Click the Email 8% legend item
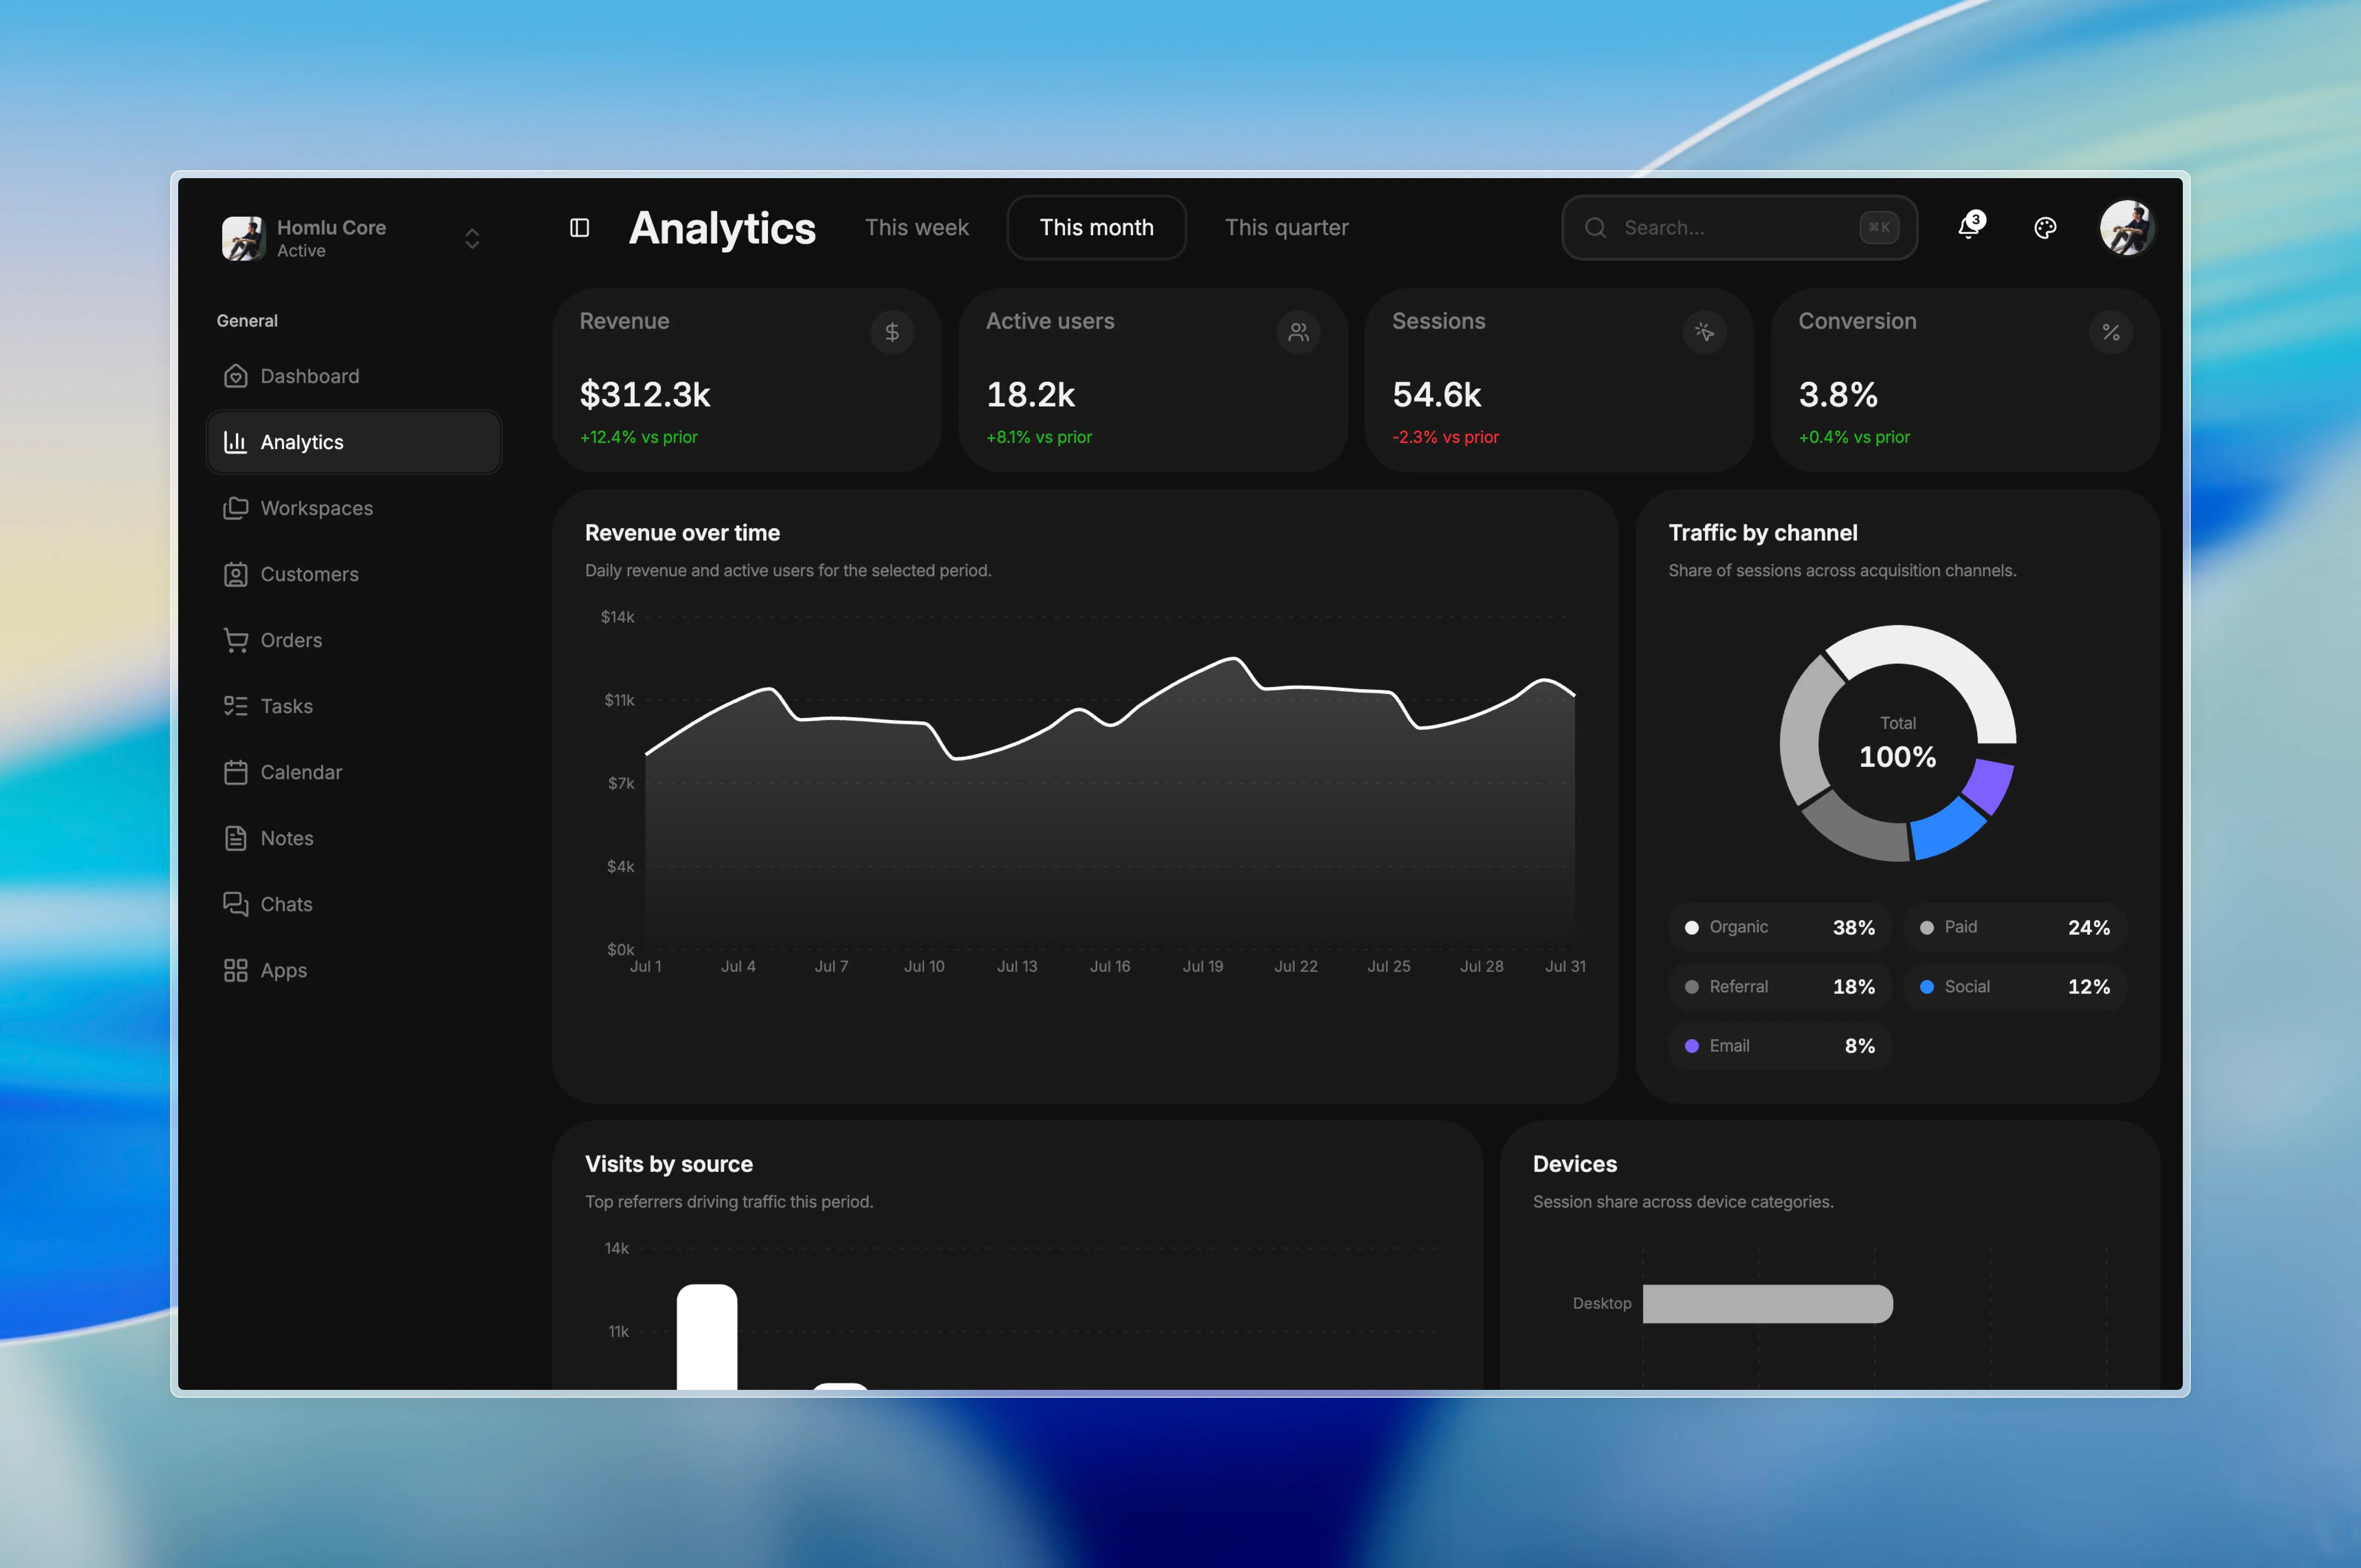 coord(1780,1046)
